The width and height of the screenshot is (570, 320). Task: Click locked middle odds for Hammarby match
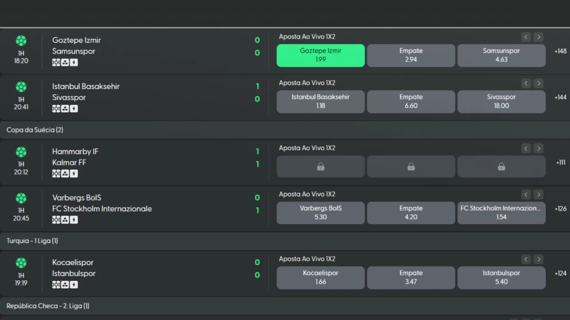[411, 167]
